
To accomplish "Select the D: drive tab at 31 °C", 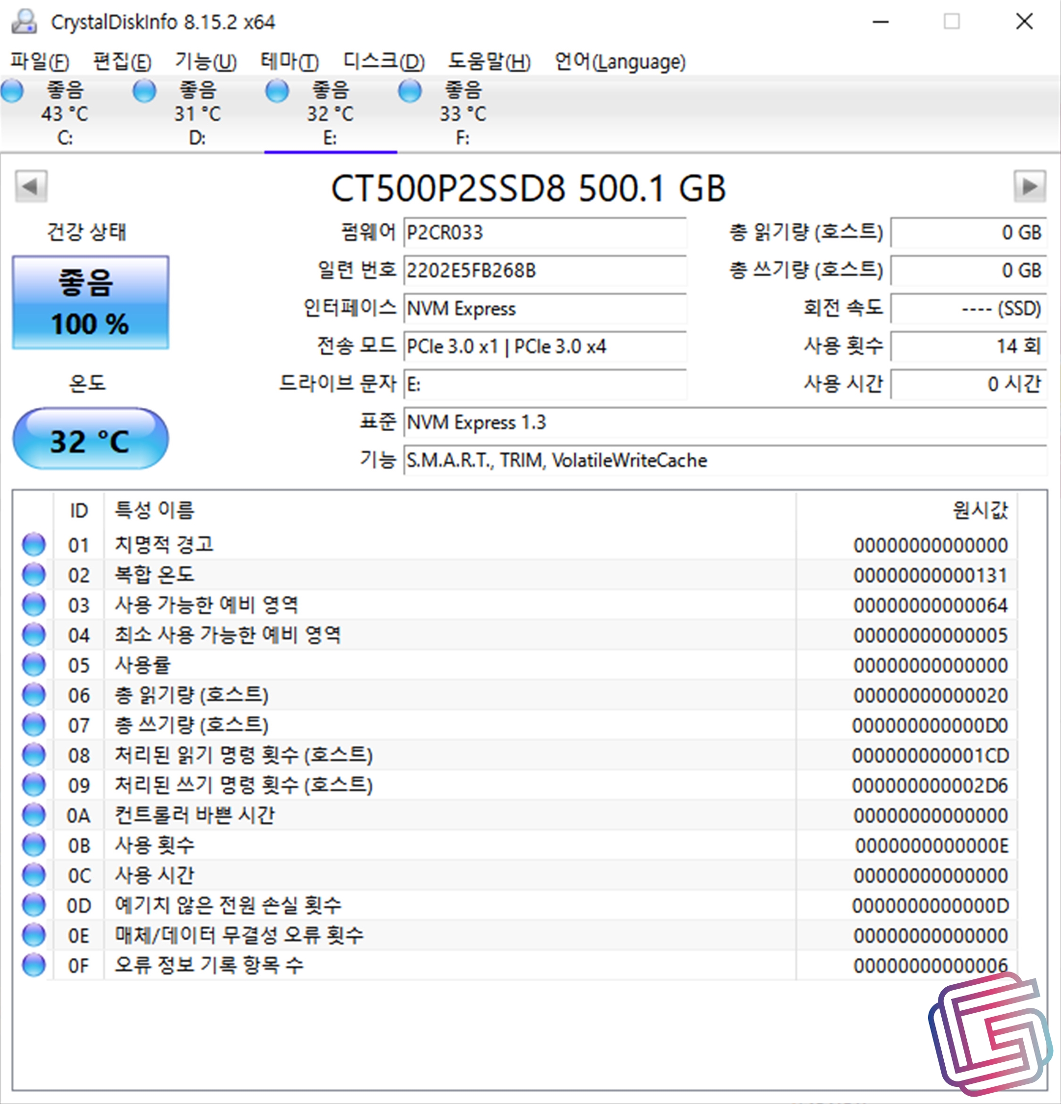I will pos(198,114).
